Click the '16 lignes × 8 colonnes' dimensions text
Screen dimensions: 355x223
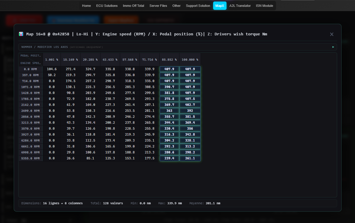63,203
